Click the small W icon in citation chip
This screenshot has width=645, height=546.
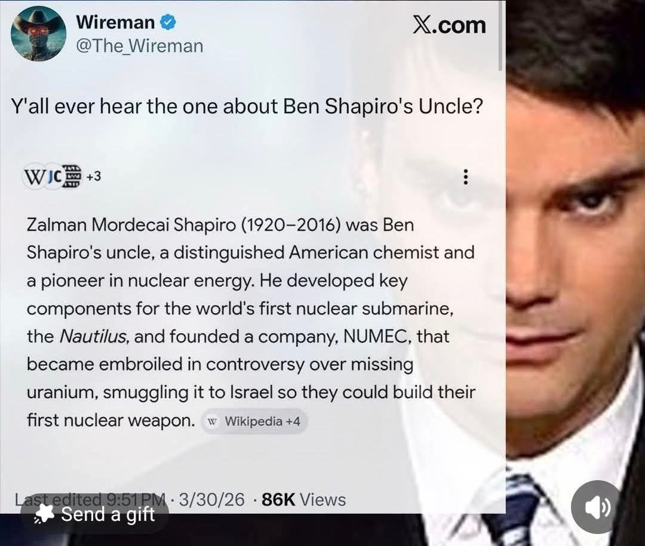(x=212, y=421)
